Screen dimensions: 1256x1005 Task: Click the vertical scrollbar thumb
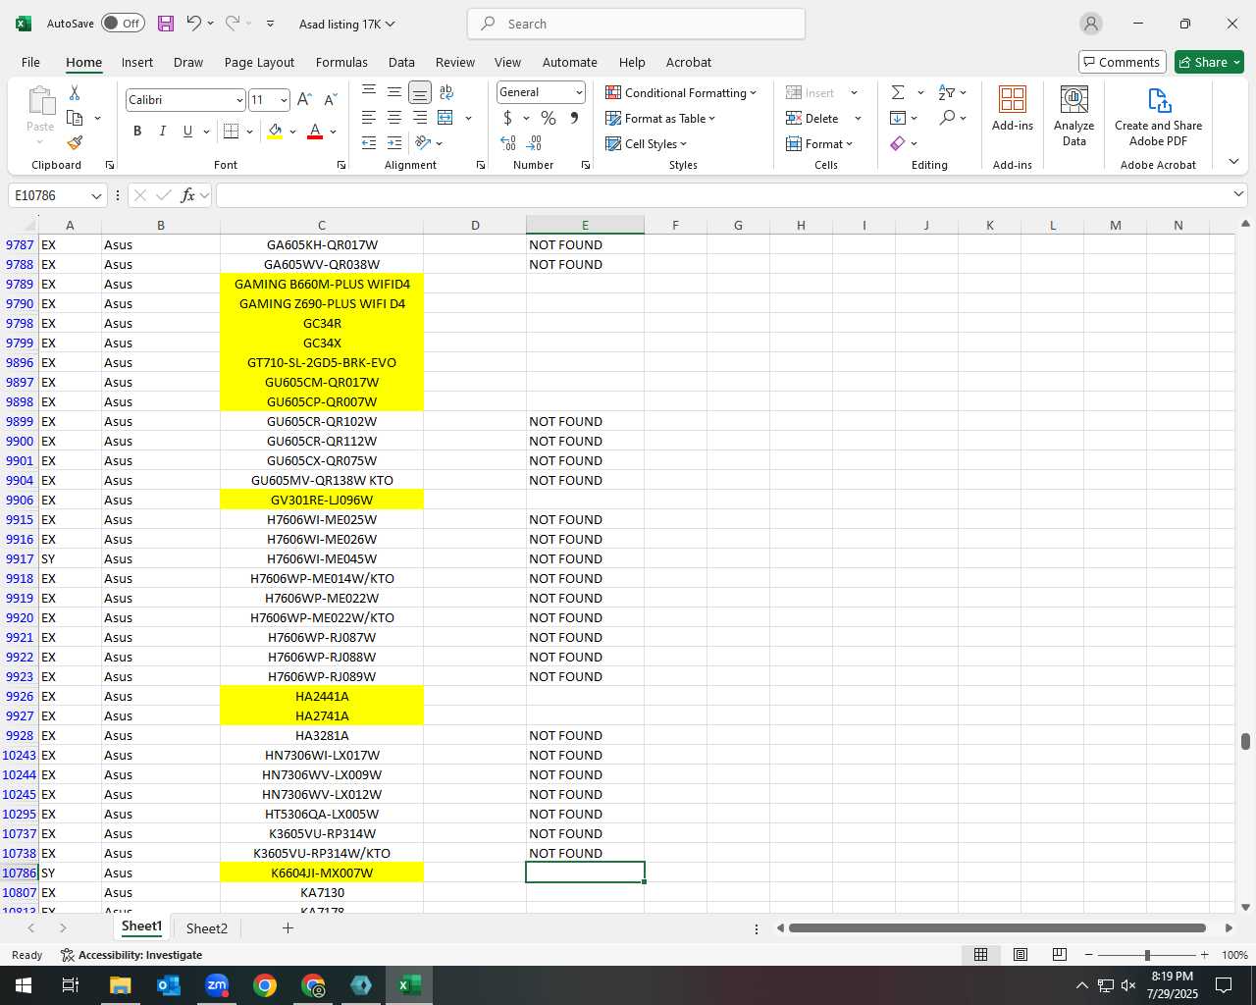tap(1245, 741)
